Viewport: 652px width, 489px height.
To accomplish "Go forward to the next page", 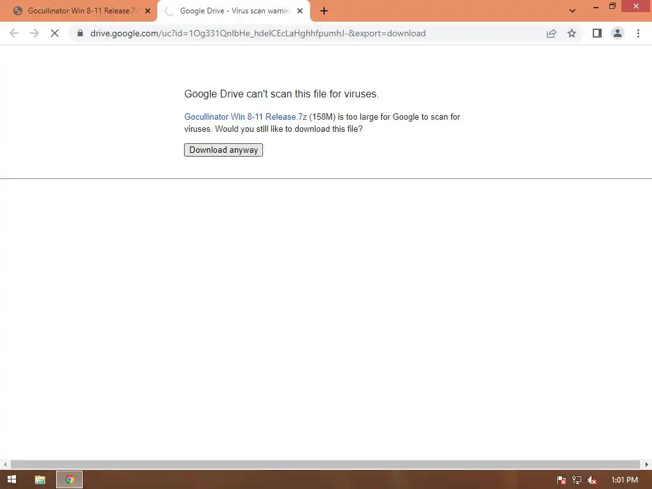I will 34,33.
